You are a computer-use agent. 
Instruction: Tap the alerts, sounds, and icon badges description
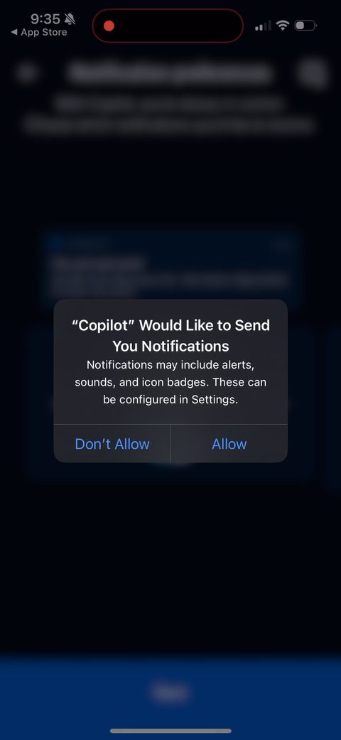pos(170,382)
